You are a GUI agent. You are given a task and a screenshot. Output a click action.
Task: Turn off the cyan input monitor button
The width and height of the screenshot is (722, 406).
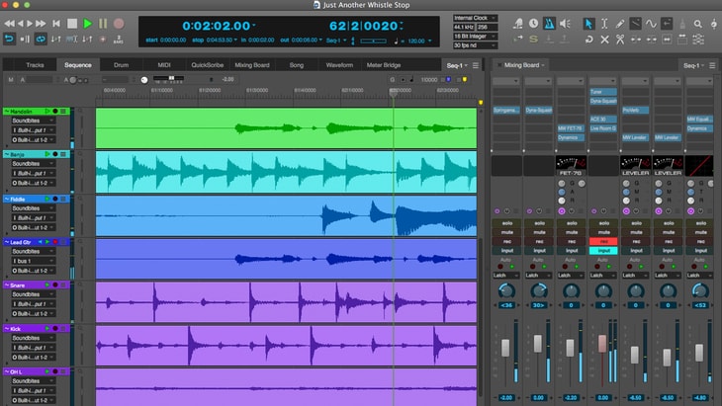coord(603,251)
